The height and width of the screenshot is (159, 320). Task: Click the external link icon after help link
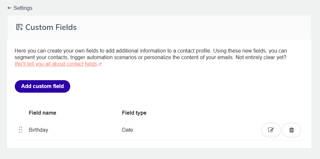tap(100, 64)
